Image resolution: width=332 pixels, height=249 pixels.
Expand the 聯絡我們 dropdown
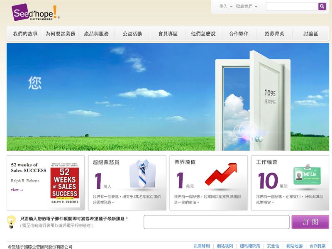[247, 7]
